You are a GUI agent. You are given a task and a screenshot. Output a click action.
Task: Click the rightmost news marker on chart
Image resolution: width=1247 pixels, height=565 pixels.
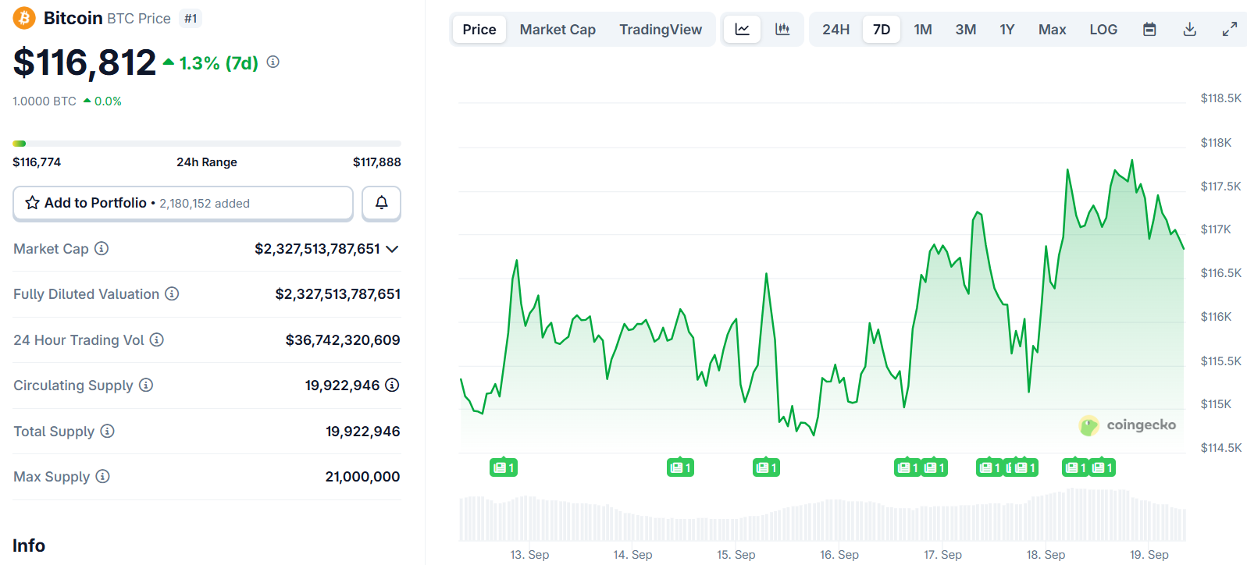tap(1102, 467)
